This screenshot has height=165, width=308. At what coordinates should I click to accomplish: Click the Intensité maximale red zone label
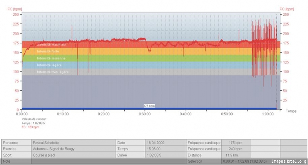51,45
